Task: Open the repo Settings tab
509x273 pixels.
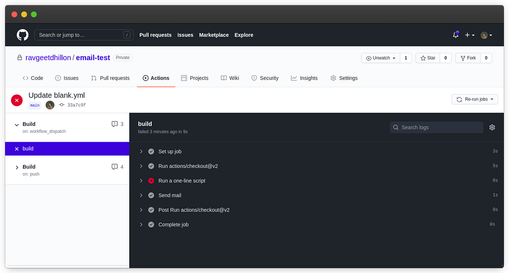Action: [344, 78]
